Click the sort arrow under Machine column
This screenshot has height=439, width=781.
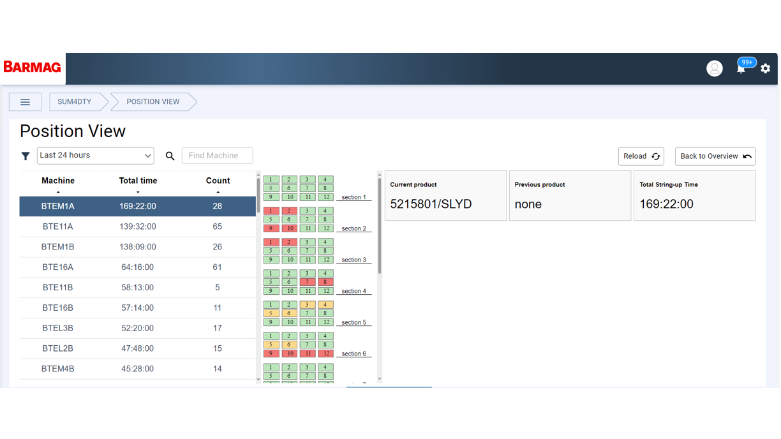[x=58, y=192]
